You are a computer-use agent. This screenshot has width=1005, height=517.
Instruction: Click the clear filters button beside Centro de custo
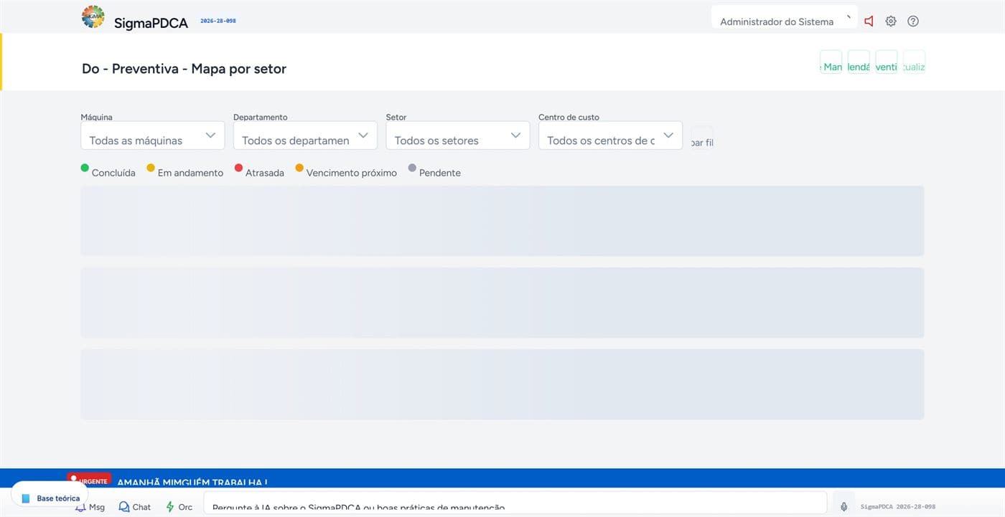(702, 139)
